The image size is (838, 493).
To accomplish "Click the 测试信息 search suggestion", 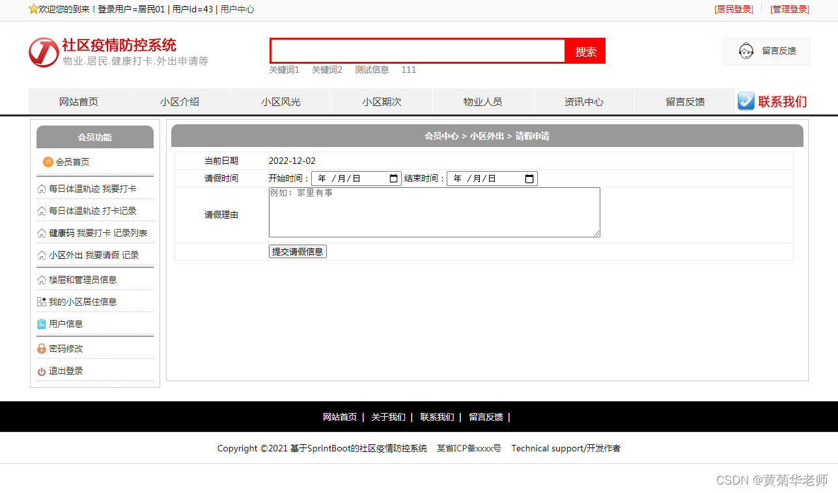I will click(x=372, y=70).
